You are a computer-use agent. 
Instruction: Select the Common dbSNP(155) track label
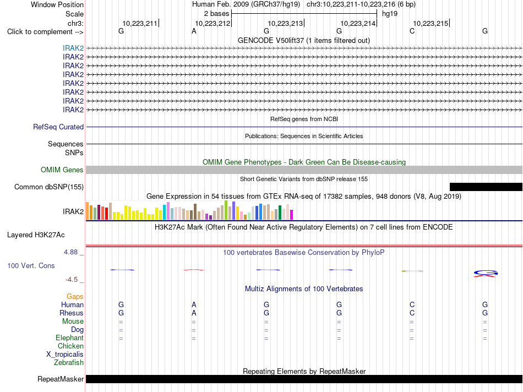coord(49,187)
